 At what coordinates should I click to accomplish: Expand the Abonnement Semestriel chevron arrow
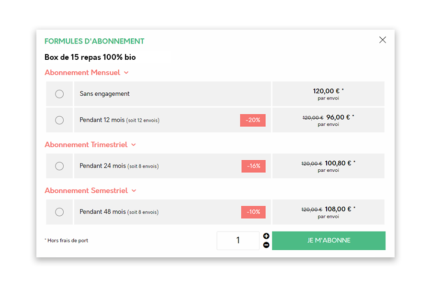click(134, 191)
